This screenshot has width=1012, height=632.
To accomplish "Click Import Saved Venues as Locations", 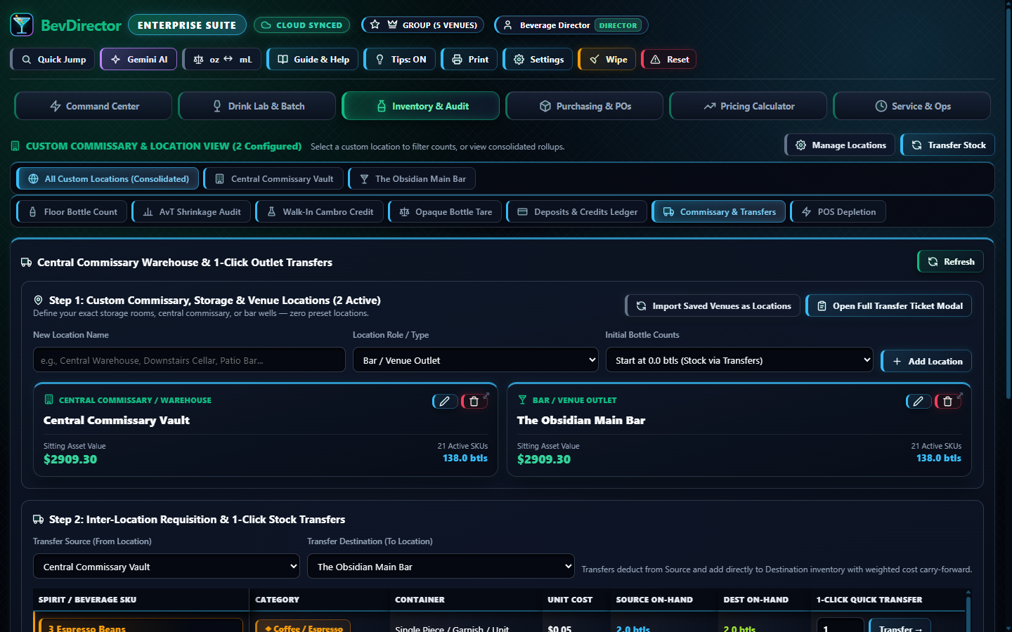I will point(713,305).
